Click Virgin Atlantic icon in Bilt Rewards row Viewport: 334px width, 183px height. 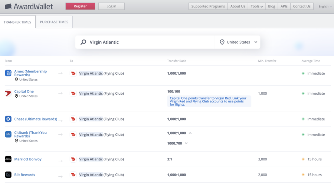[73, 175]
